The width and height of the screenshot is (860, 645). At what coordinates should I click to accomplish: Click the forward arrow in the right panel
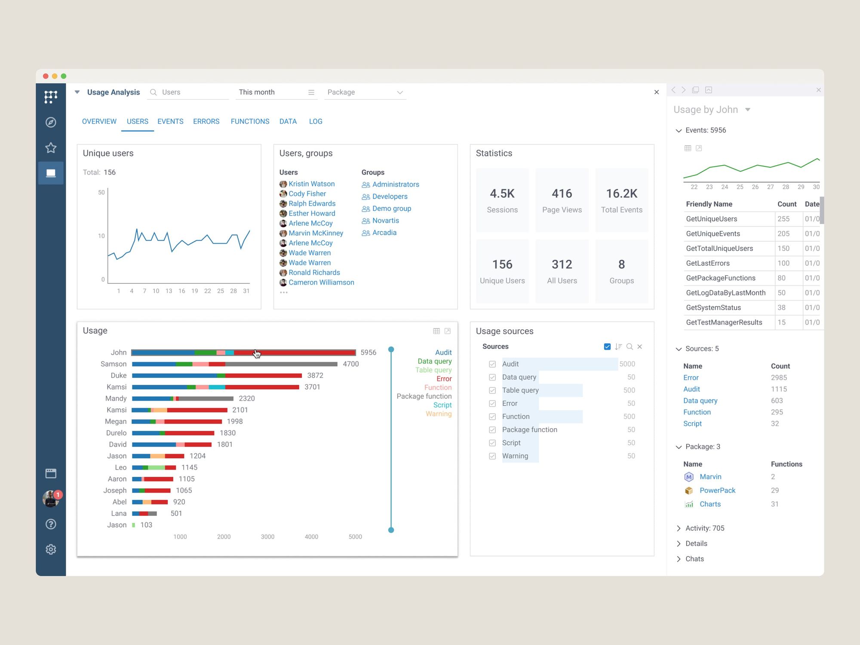tap(684, 90)
